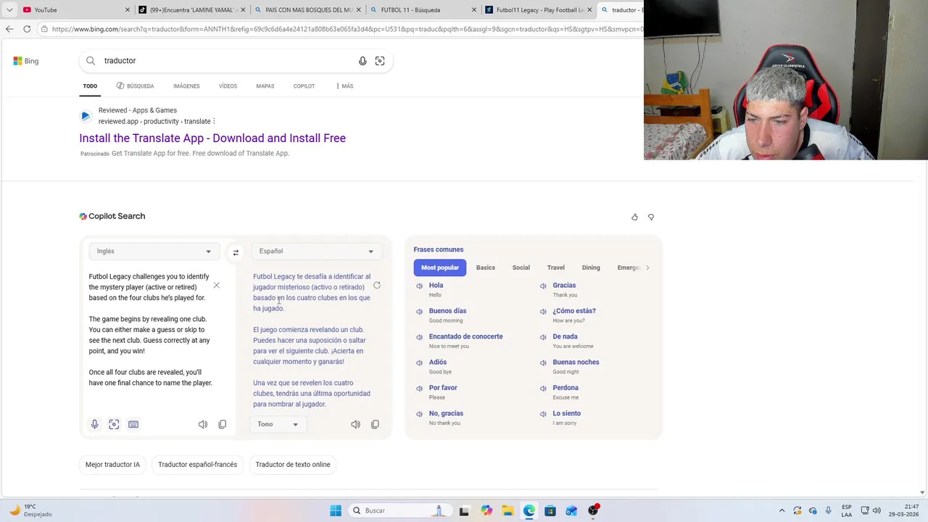Image resolution: width=928 pixels, height=522 pixels.
Task: Open the tab list chevron in the browser
Action: coord(9,10)
